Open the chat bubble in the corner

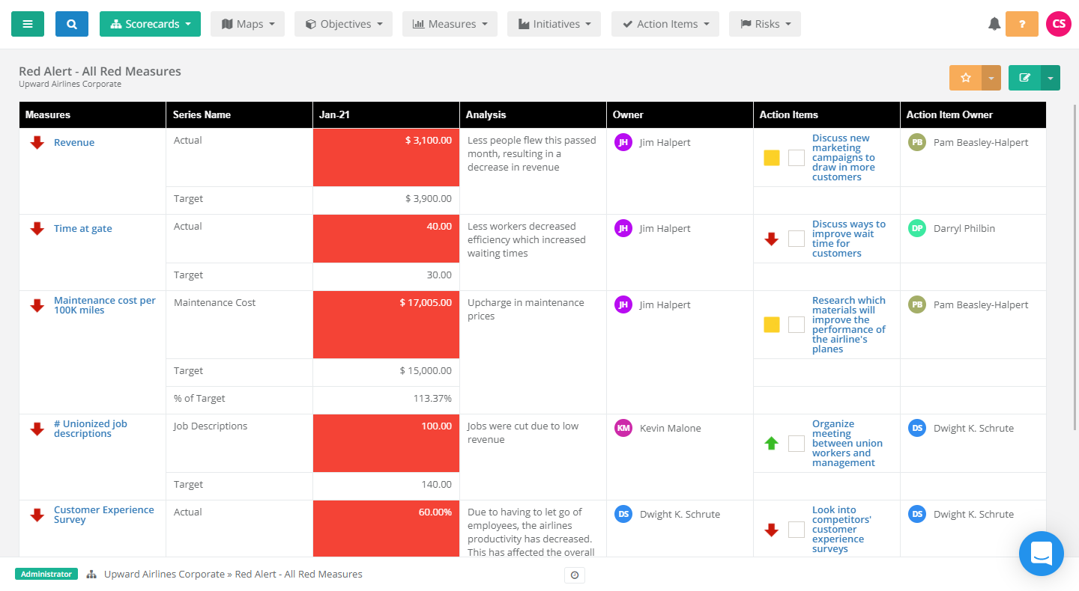tap(1042, 554)
